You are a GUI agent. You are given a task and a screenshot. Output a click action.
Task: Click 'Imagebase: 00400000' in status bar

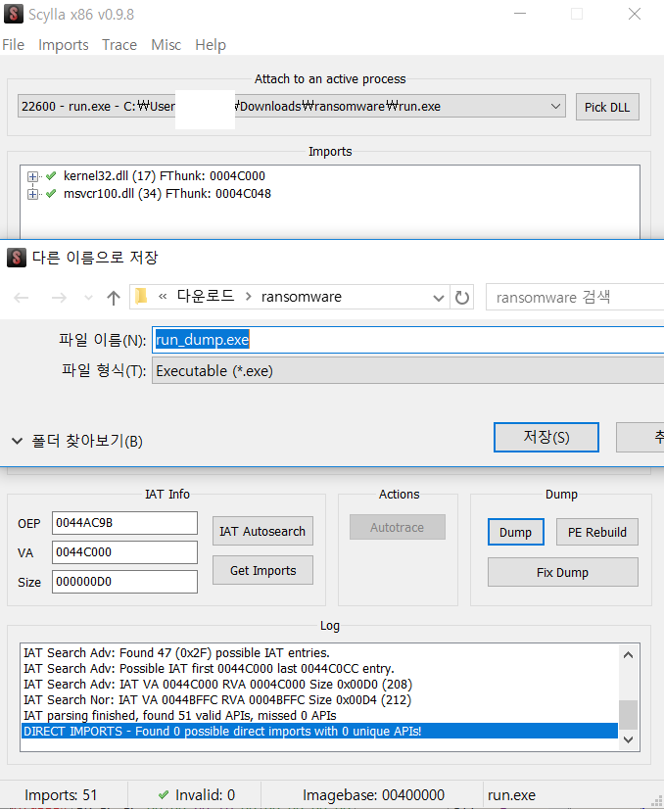tap(373, 795)
